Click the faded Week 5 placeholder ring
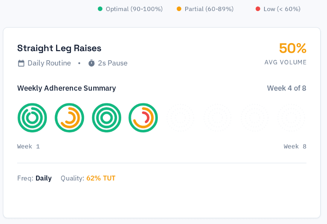 click(180, 118)
